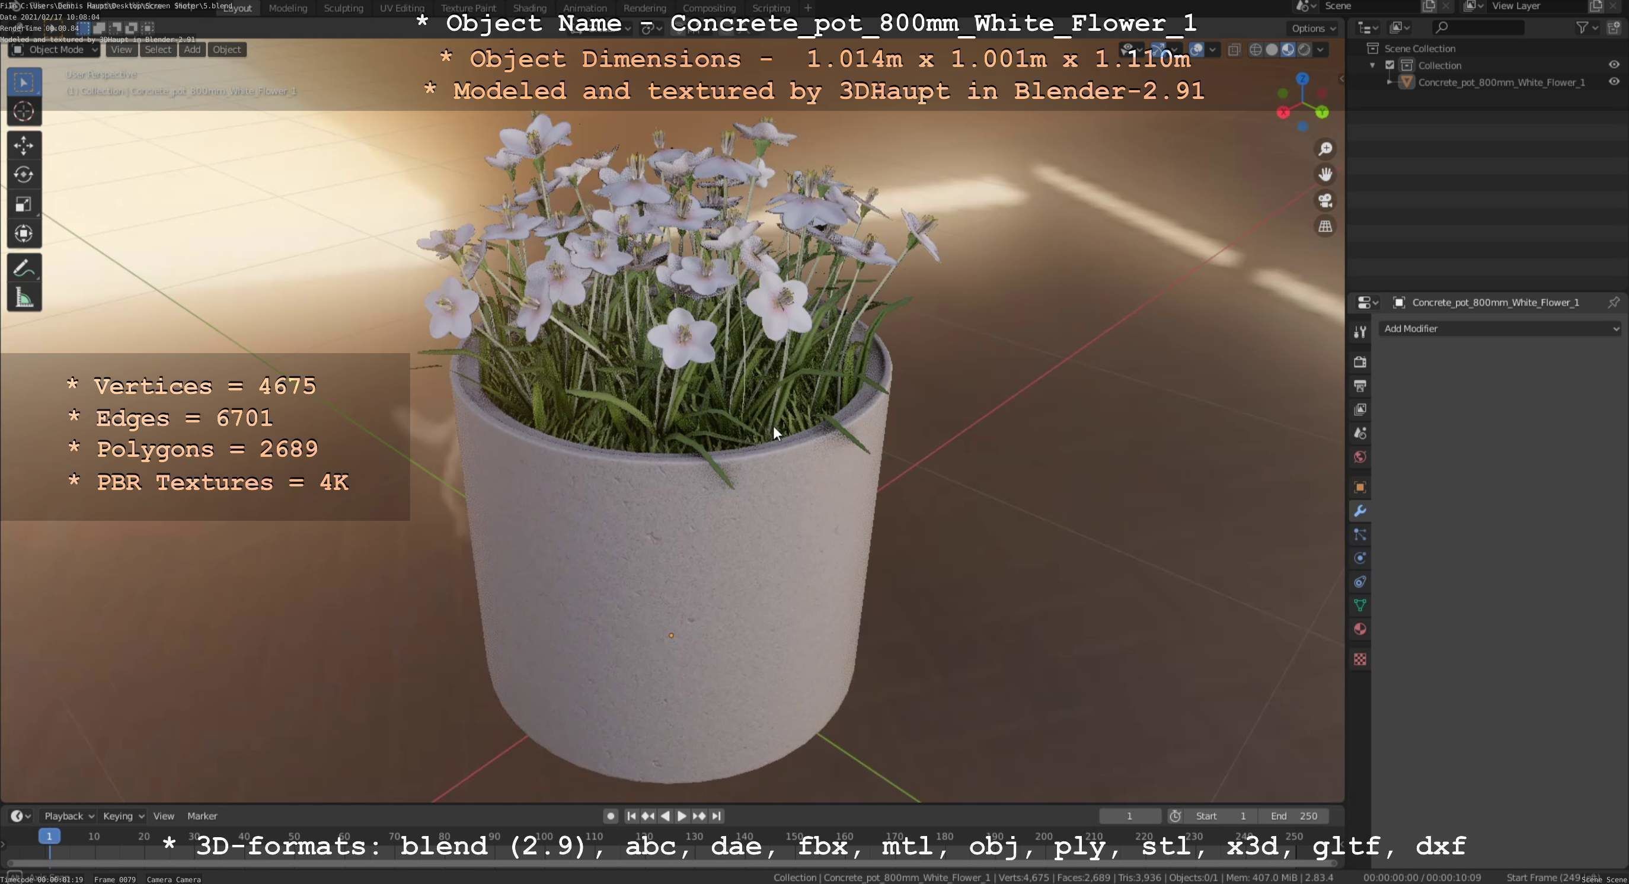Select the Select Box tool

[24, 82]
